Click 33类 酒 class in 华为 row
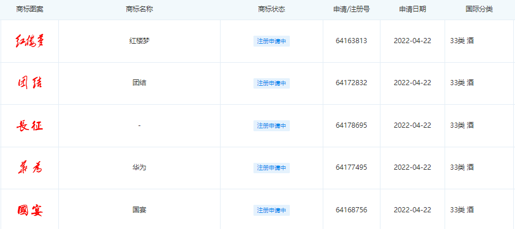515x229 pixels. tap(462, 168)
